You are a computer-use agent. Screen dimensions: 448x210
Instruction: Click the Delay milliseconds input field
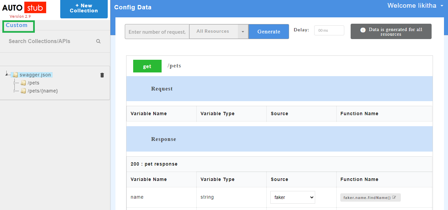(x=329, y=30)
